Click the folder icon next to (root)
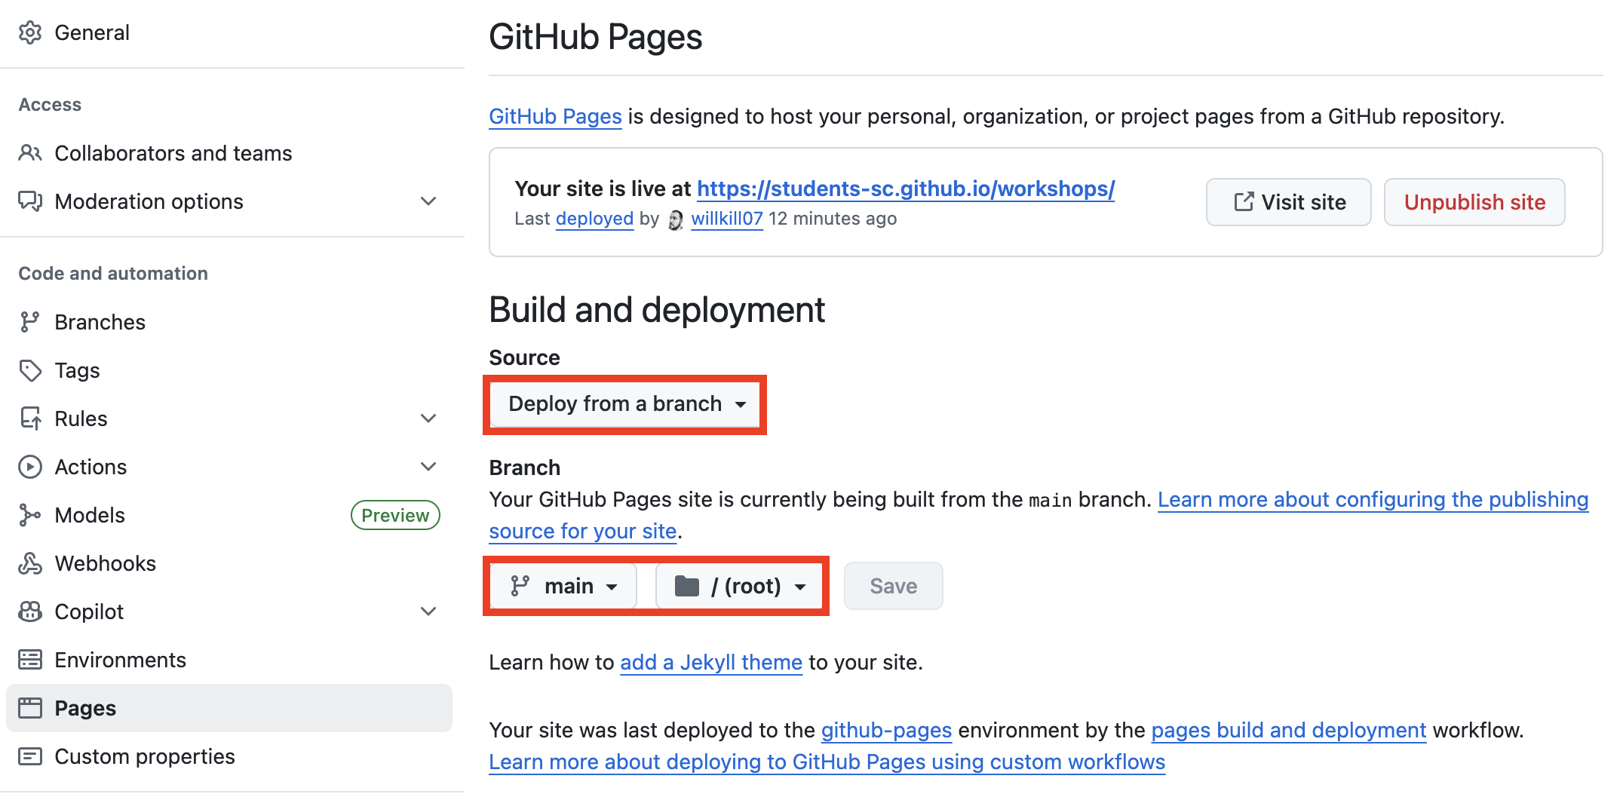Viewport: 1623px width, 794px height. (x=688, y=586)
